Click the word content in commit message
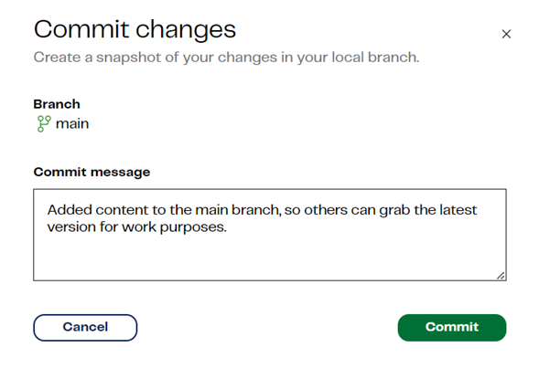The height and width of the screenshot is (379, 539). tap(122, 209)
